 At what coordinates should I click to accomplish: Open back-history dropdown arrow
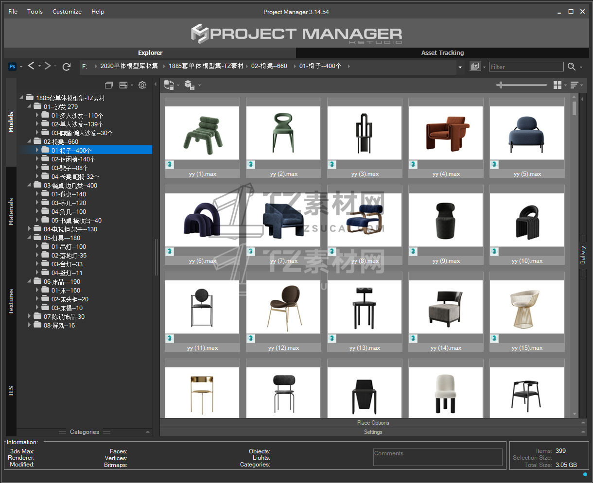(x=39, y=66)
